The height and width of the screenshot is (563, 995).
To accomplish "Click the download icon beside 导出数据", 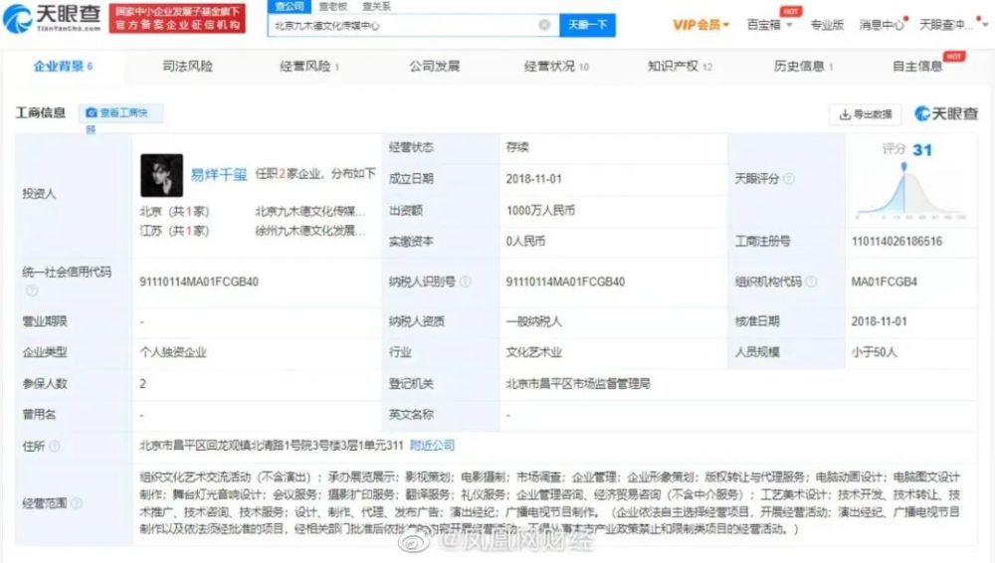I will point(845,114).
